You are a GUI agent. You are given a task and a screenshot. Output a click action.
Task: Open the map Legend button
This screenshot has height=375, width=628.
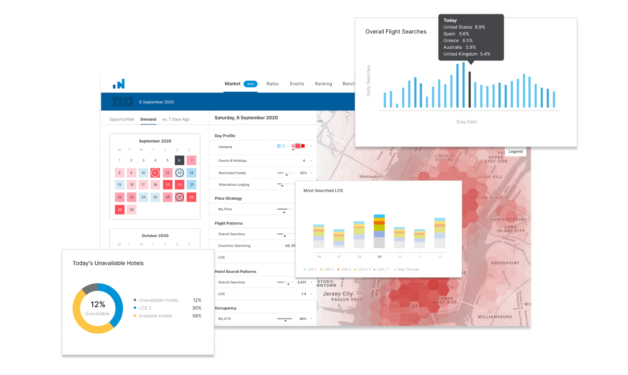[515, 151]
